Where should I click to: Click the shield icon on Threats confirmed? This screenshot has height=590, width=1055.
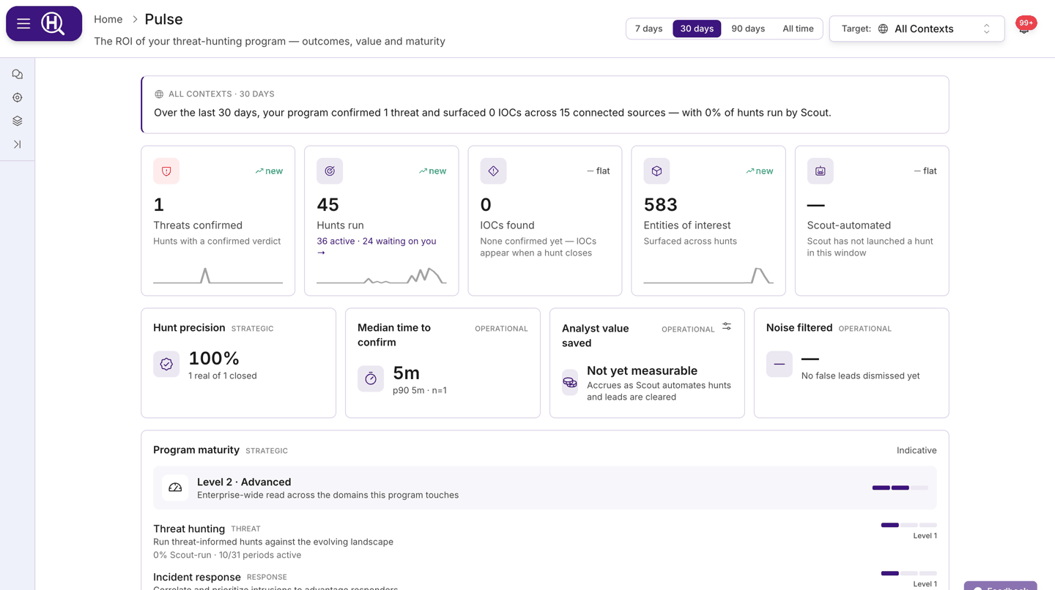166,171
